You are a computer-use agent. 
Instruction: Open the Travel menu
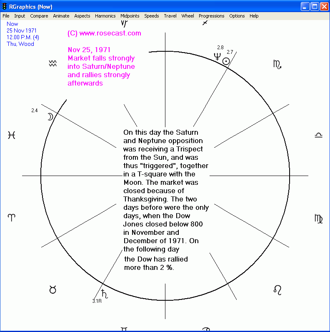(x=170, y=16)
